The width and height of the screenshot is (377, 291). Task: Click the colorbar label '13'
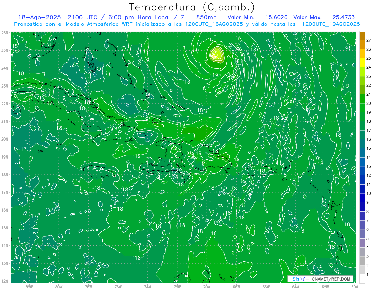coord(369,166)
